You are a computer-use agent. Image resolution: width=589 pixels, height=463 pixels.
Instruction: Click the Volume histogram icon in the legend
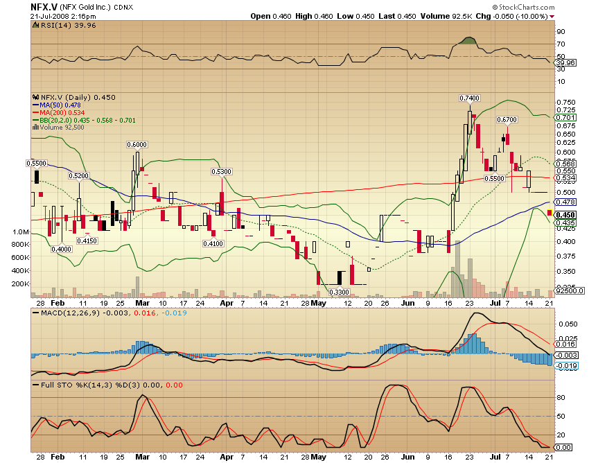pos(34,127)
